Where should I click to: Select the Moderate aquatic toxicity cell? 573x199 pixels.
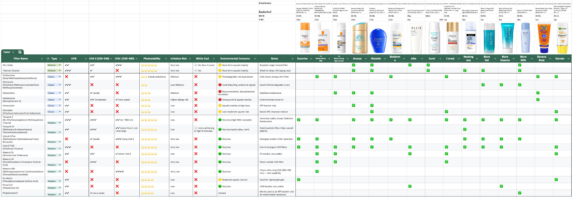tap(237, 180)
